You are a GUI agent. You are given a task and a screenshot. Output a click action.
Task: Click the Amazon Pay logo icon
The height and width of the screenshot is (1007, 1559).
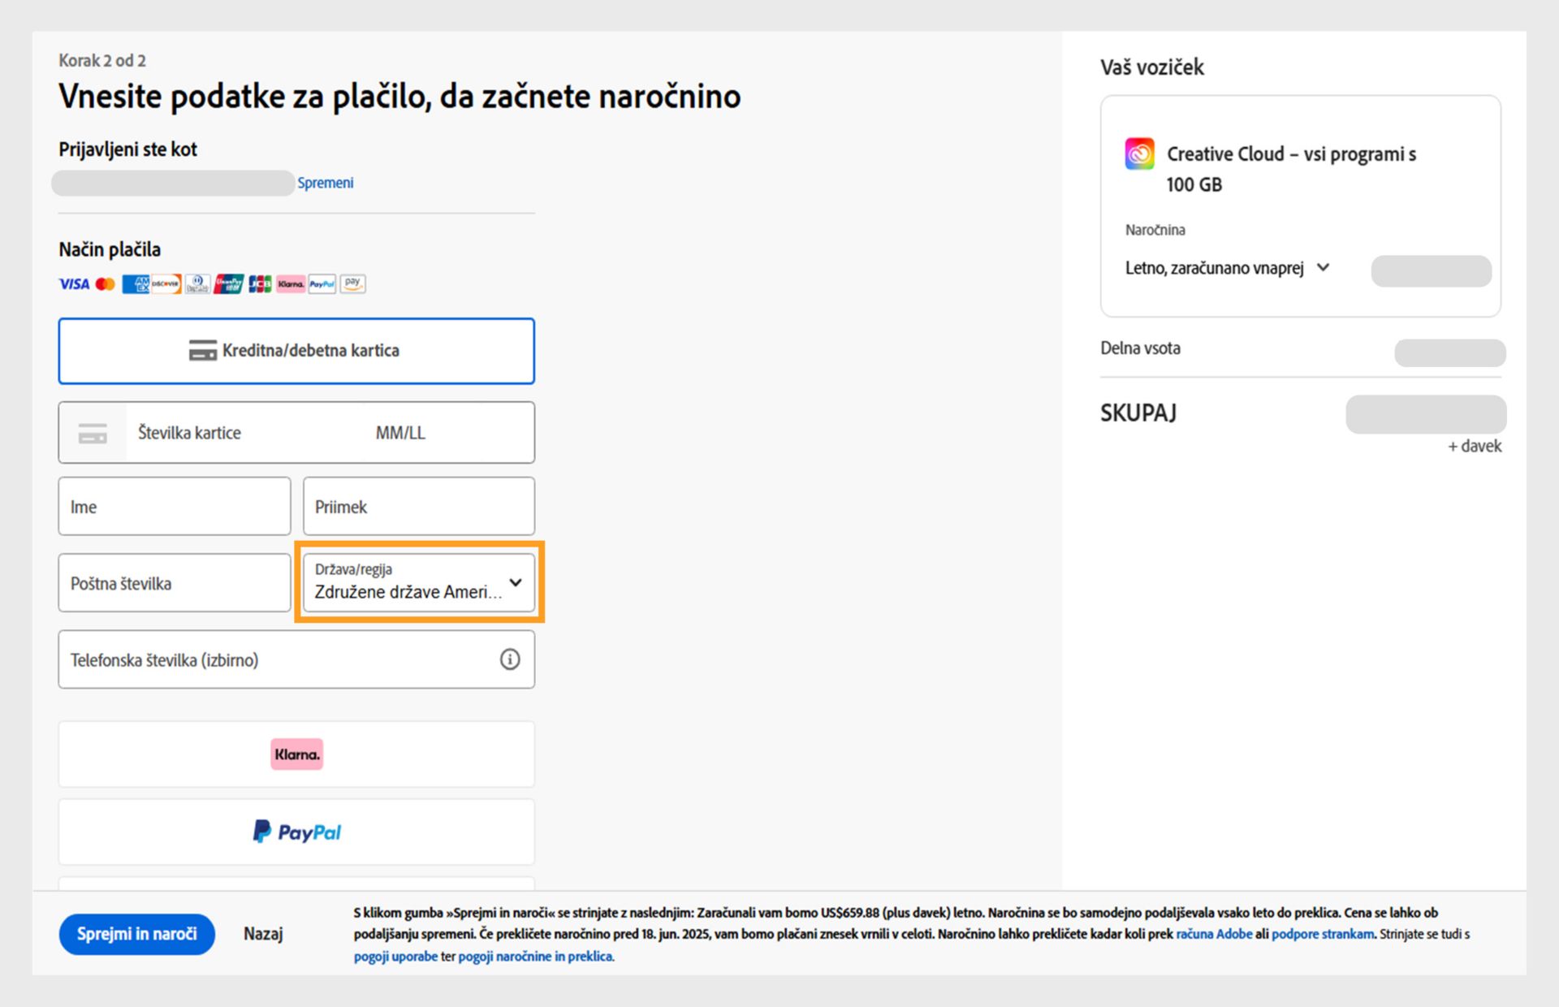click(352, 283)
